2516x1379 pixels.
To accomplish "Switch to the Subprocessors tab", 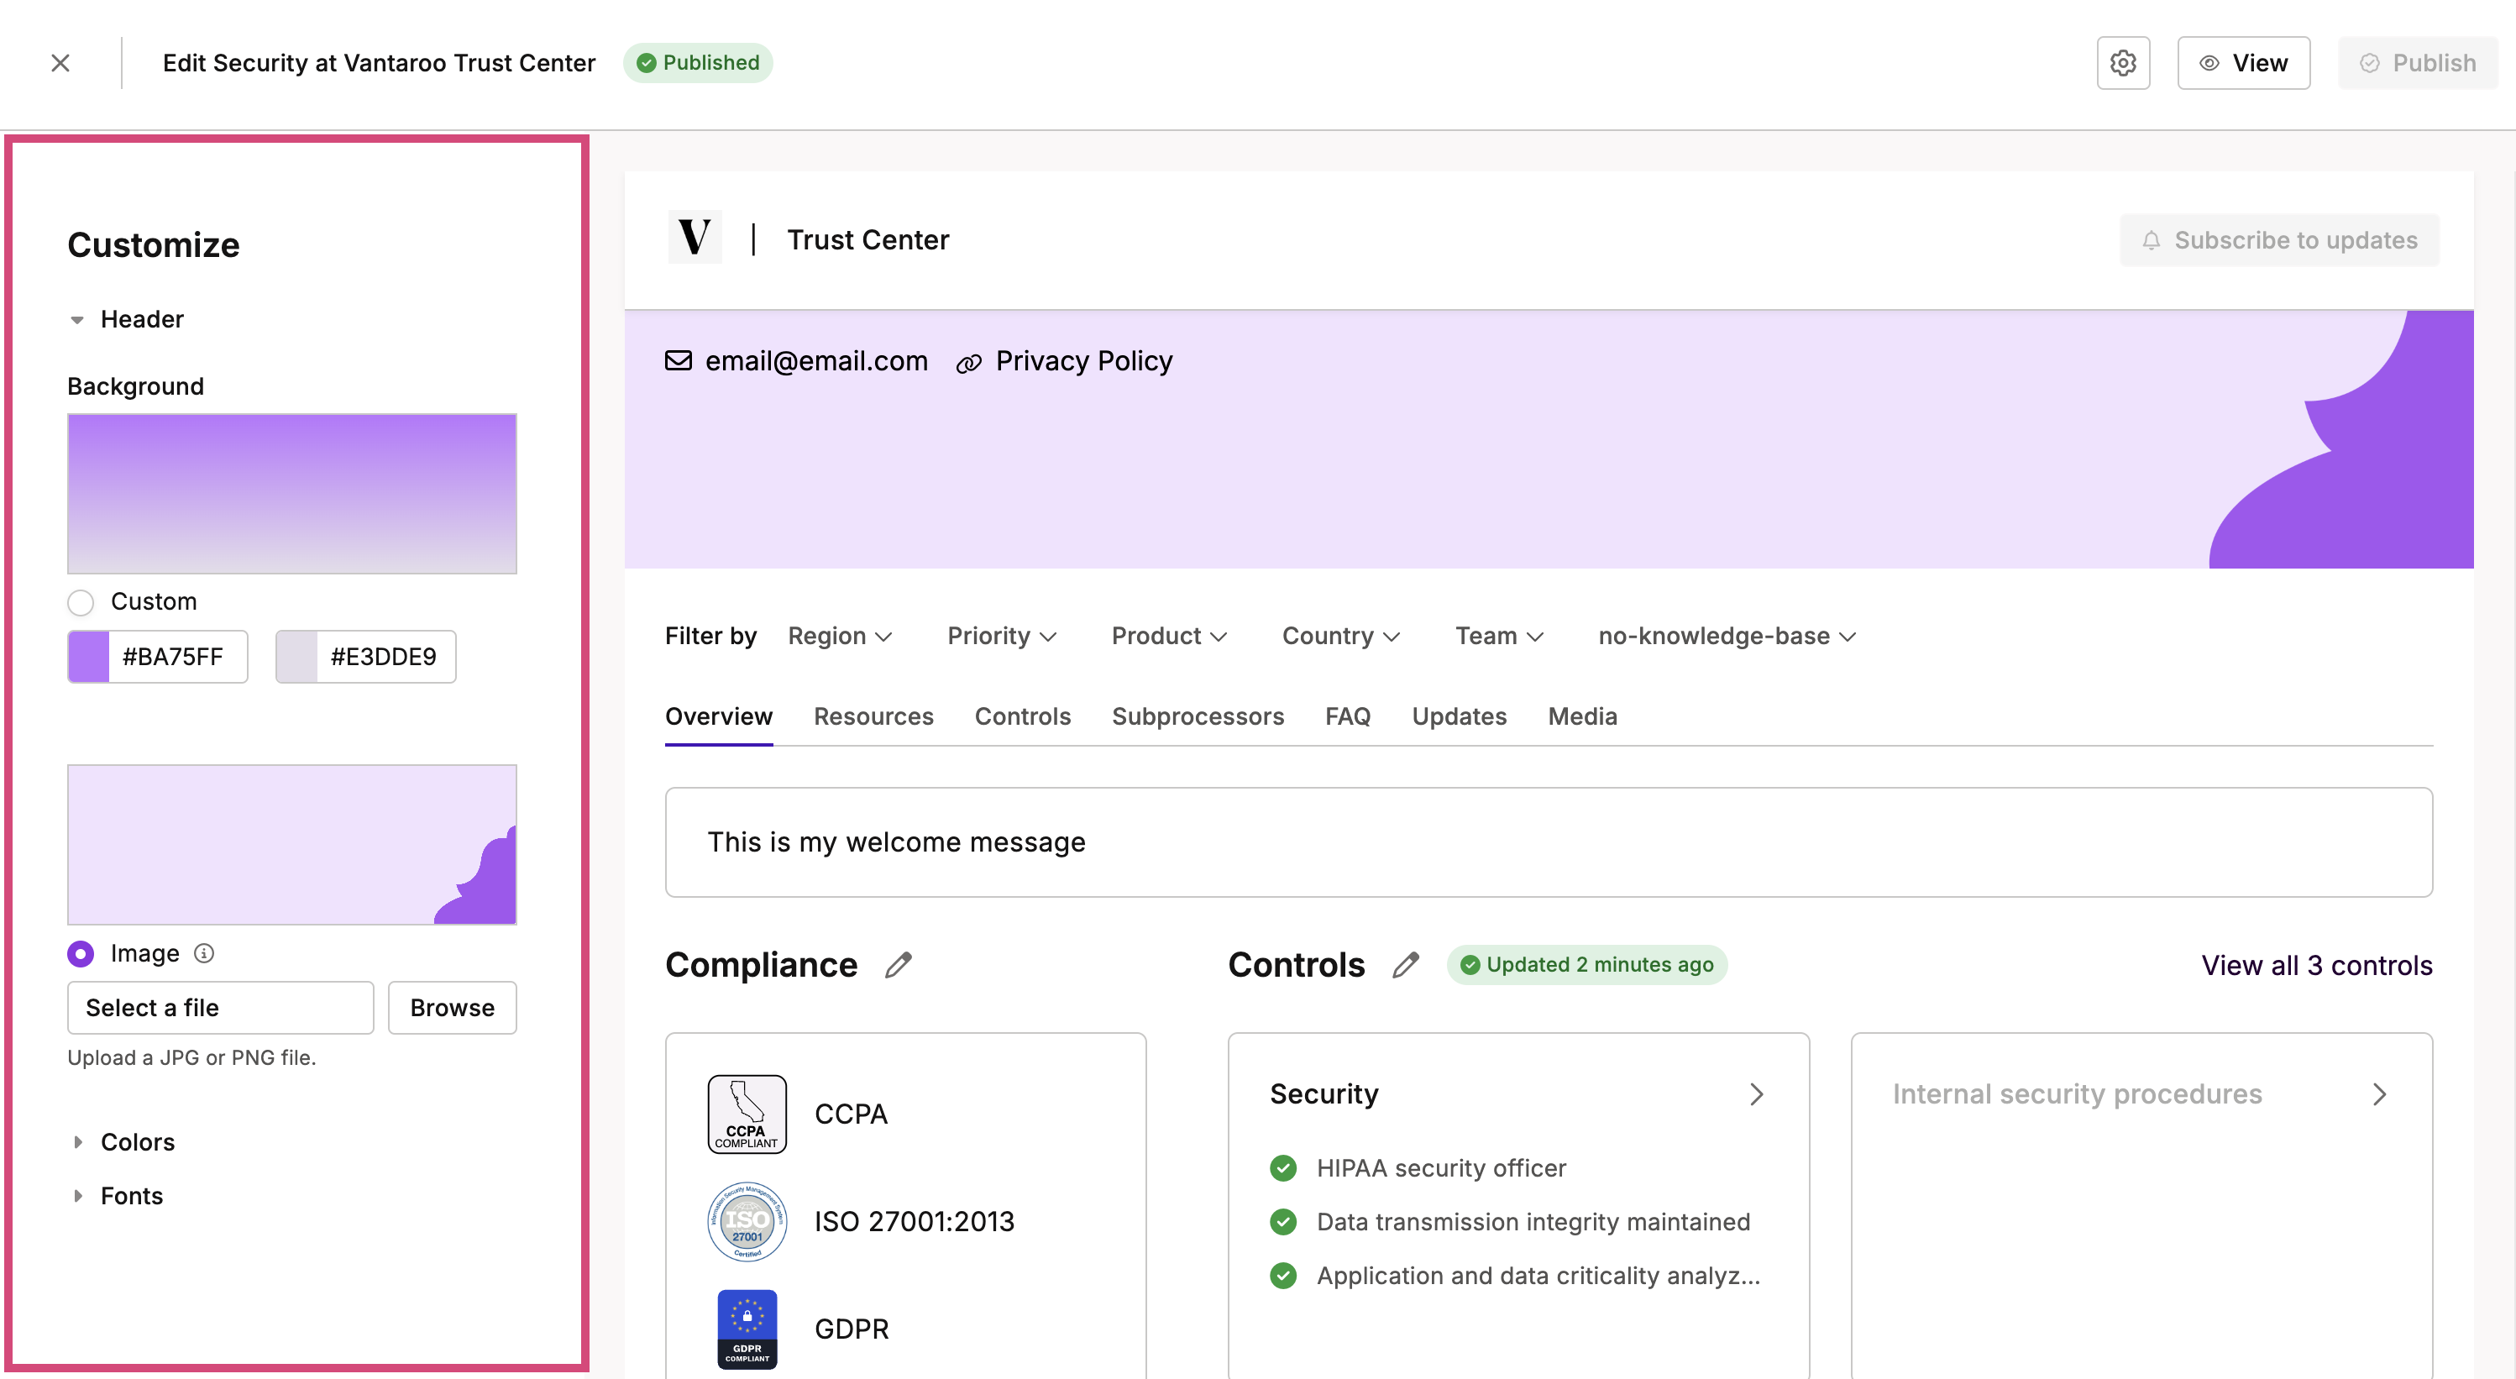I will 1198,716.
